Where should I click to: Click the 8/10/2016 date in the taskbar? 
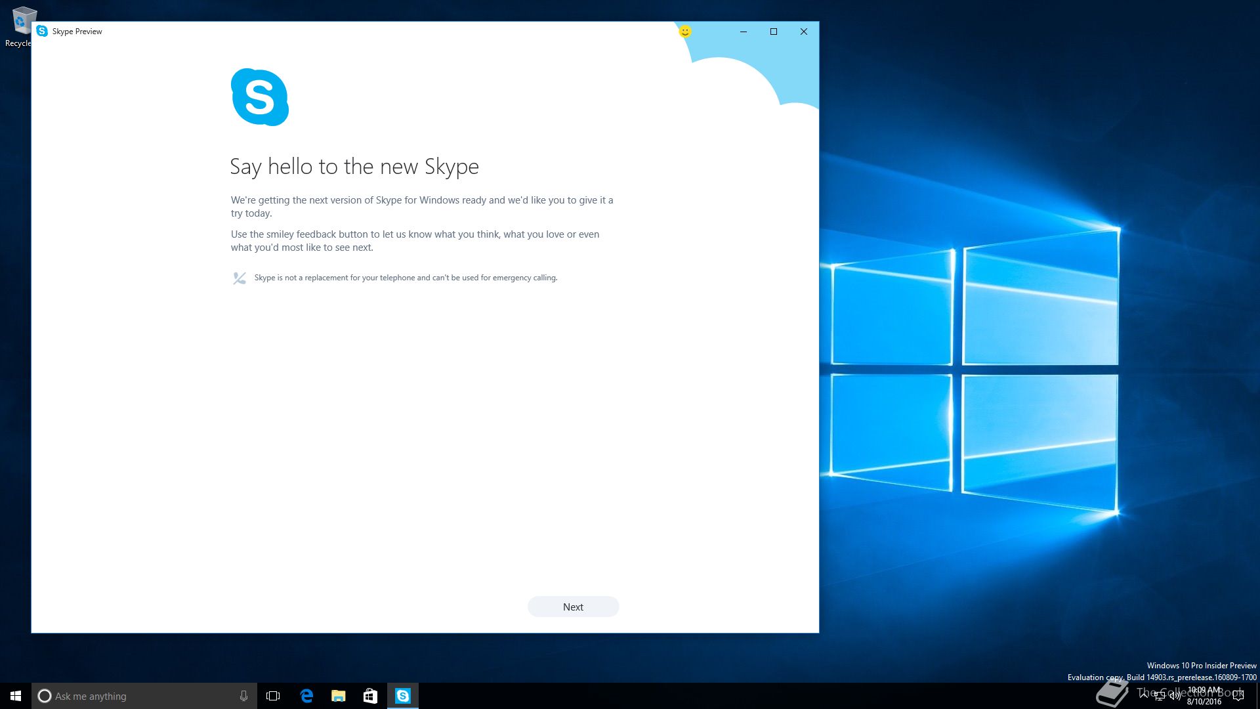(x=1204, y=701)
